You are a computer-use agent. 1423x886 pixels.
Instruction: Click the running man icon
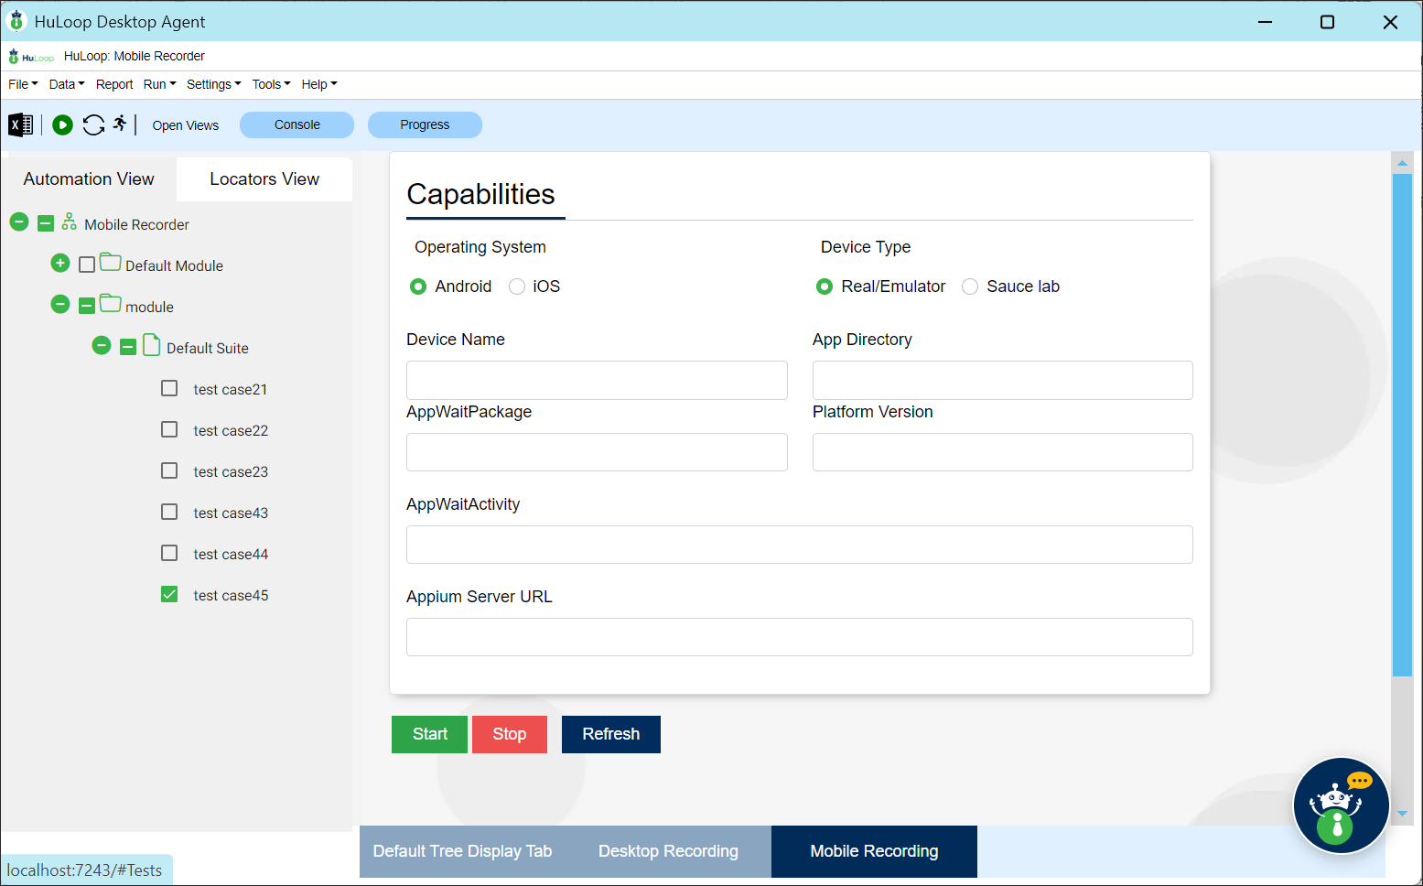point(120,124)
